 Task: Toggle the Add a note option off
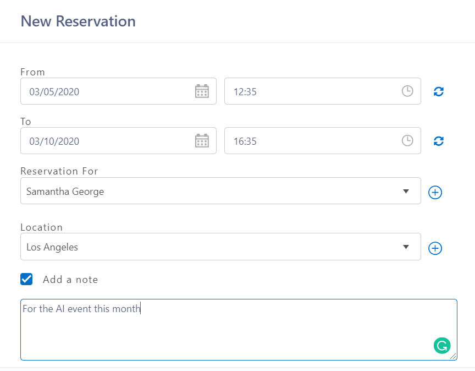26,279
